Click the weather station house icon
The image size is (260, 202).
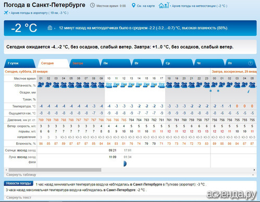coord(164,5)
